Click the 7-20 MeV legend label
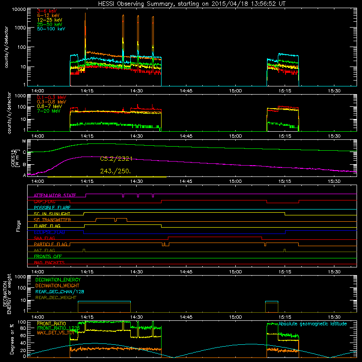This screenshot has width=362, height=362. pos(49,111)
